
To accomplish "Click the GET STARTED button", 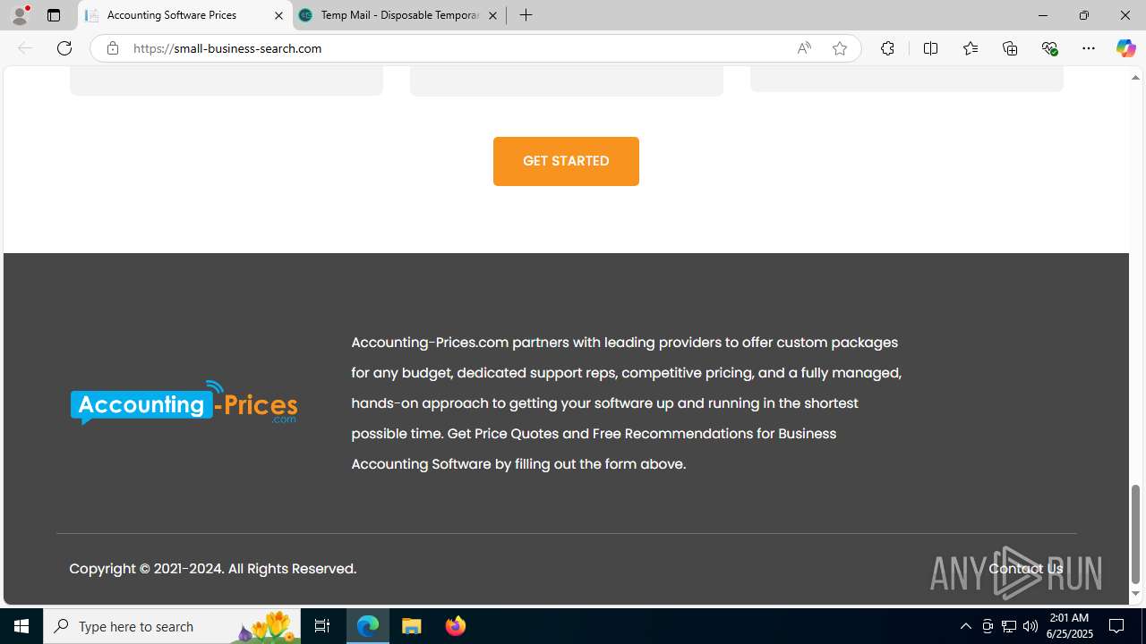I will click(x=566, y=161).
